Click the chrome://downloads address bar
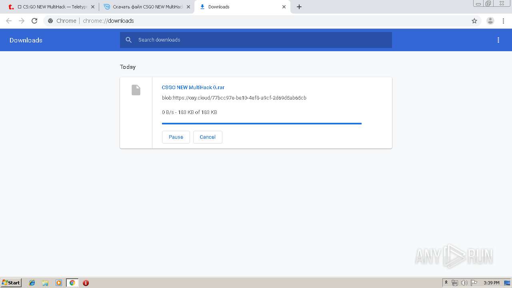The image size is (512, 288). (x=256, y=21)
